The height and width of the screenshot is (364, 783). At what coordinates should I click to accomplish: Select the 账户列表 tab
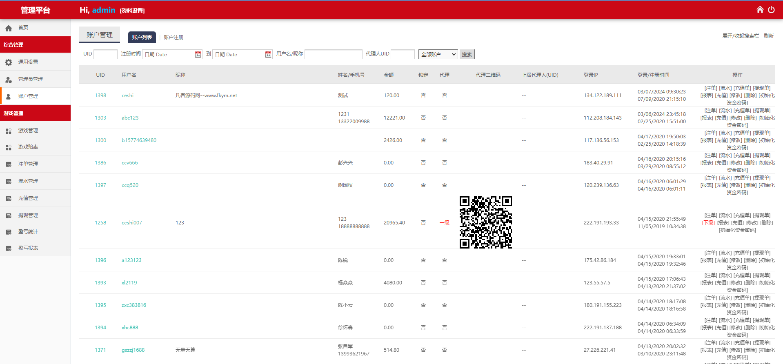pyautogui.click(x=142, y=37)
